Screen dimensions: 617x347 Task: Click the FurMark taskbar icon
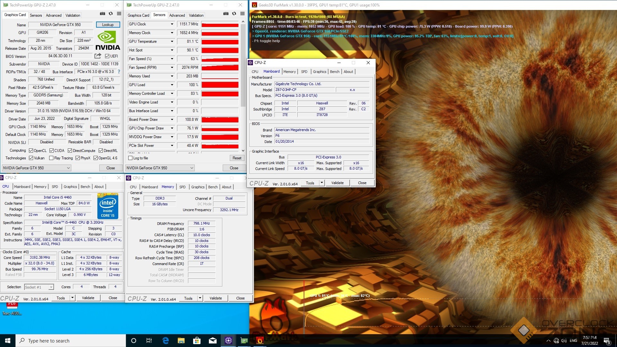click(260, 341)
